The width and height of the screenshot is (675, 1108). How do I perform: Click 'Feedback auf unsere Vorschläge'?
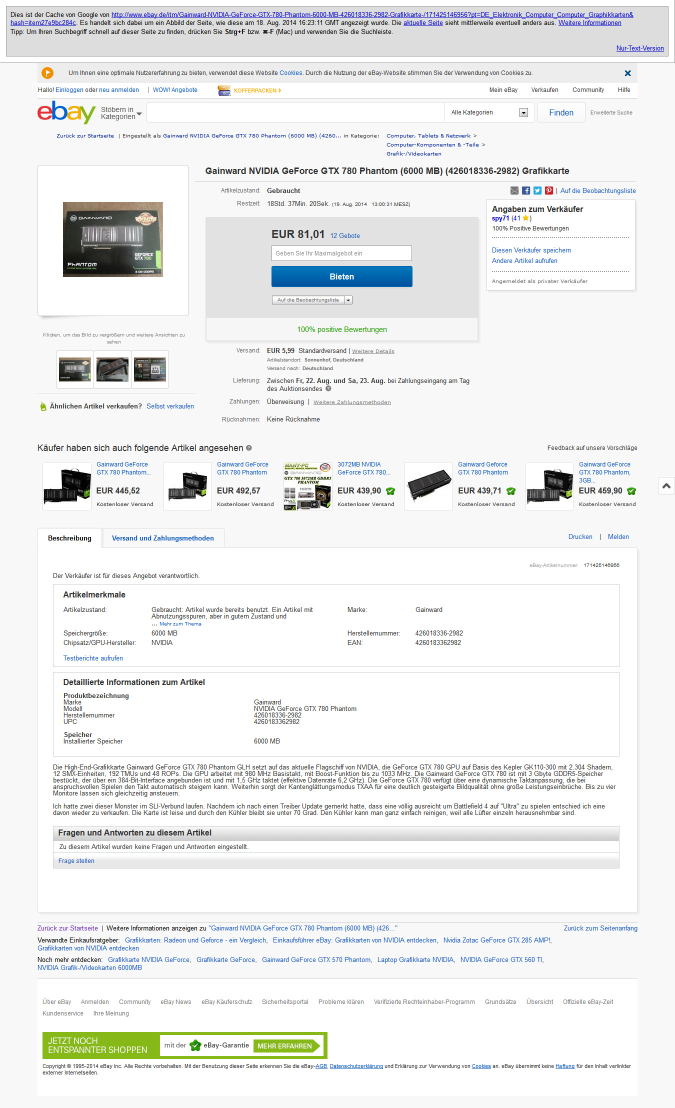click(592, 448)
